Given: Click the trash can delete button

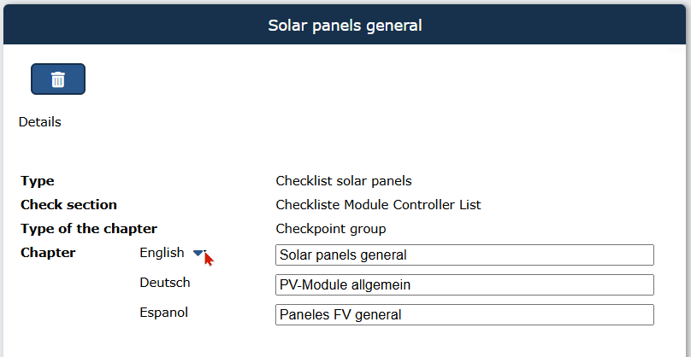Looking at the screenshot, I should coord(58,79).
